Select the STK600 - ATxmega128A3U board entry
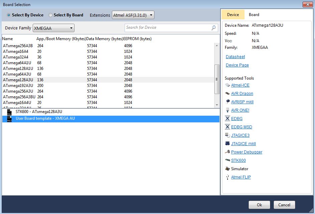Screen dimensions: 315x214 (x=39, y=112)
